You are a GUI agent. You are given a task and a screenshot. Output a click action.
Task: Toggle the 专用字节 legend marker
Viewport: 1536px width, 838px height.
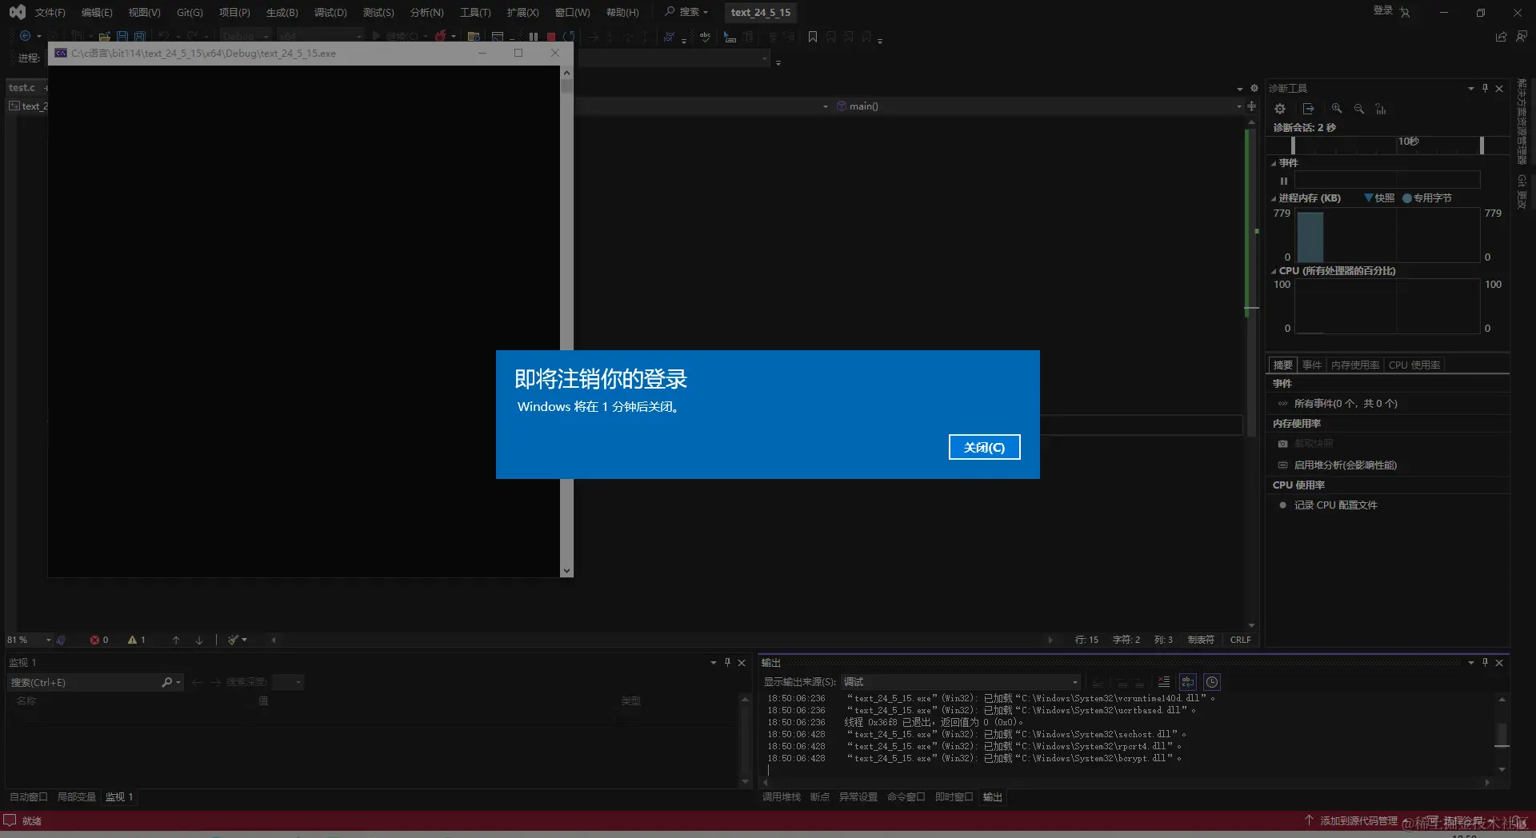click(x=1407, y=198)
